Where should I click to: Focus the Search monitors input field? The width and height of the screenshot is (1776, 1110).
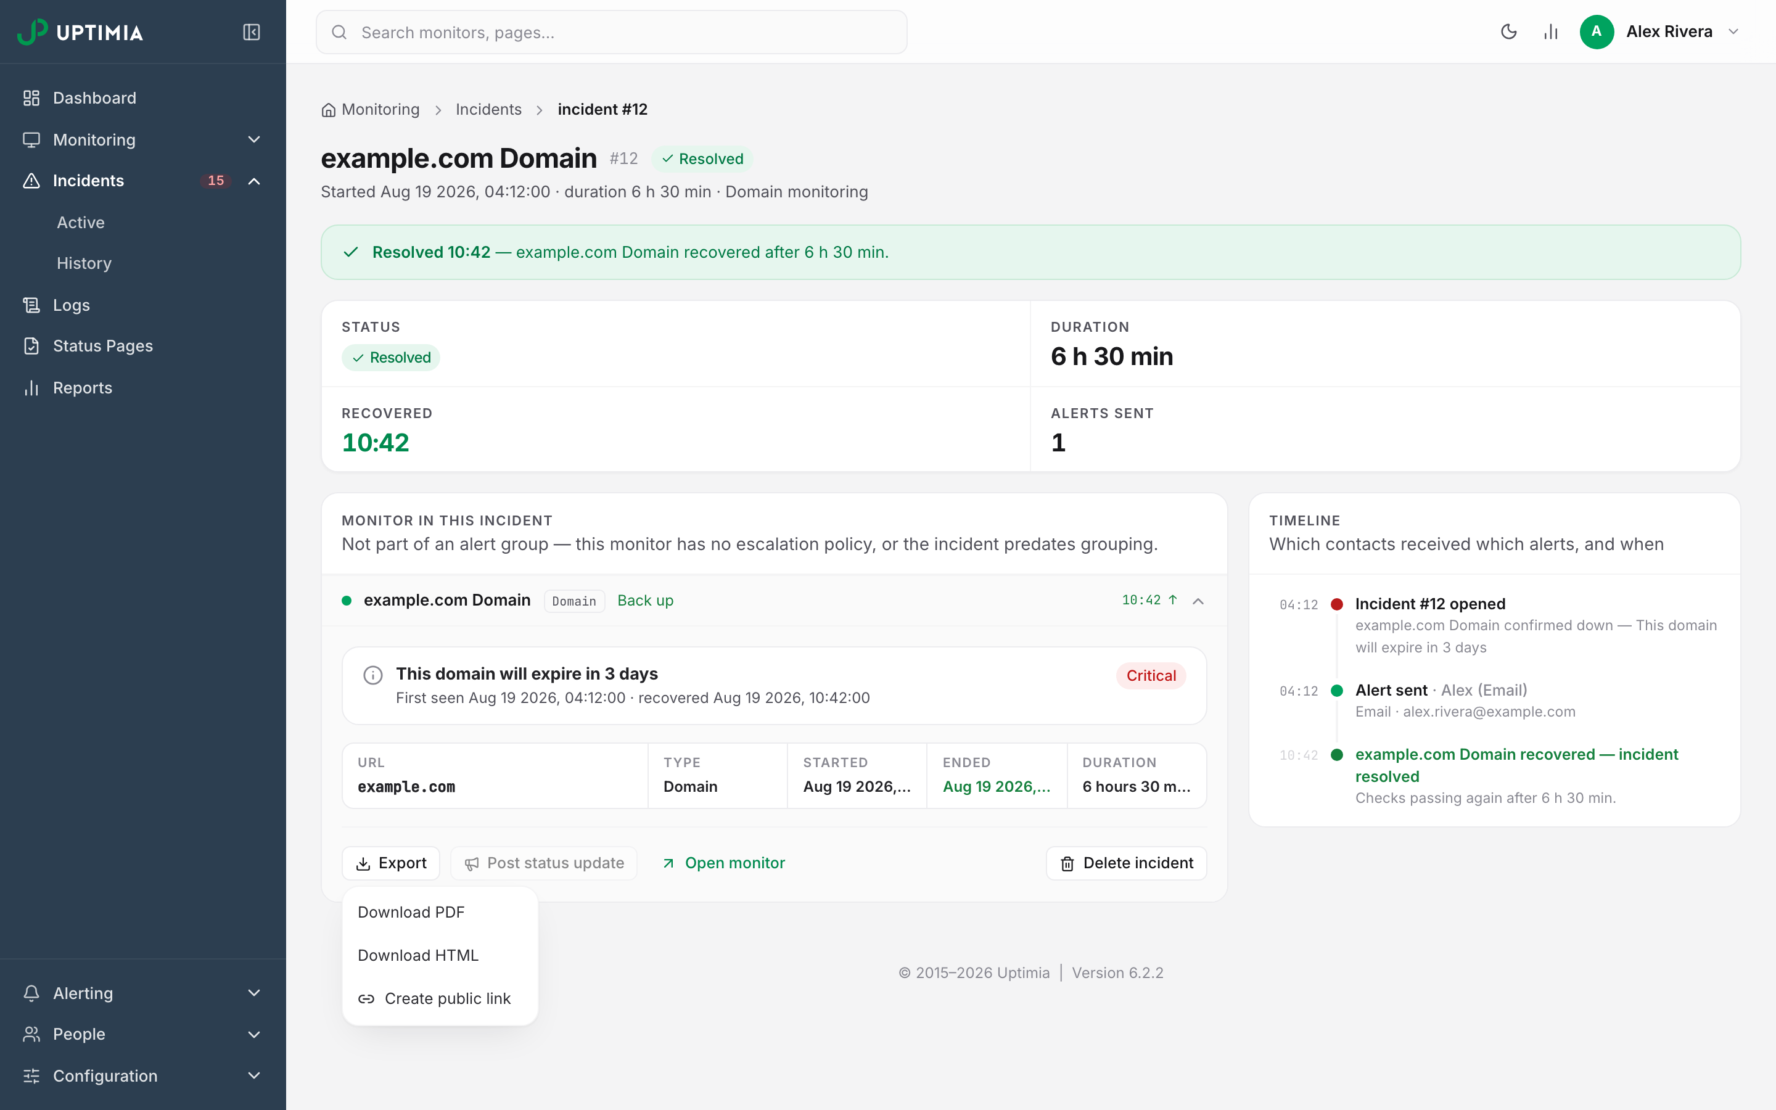611,32
